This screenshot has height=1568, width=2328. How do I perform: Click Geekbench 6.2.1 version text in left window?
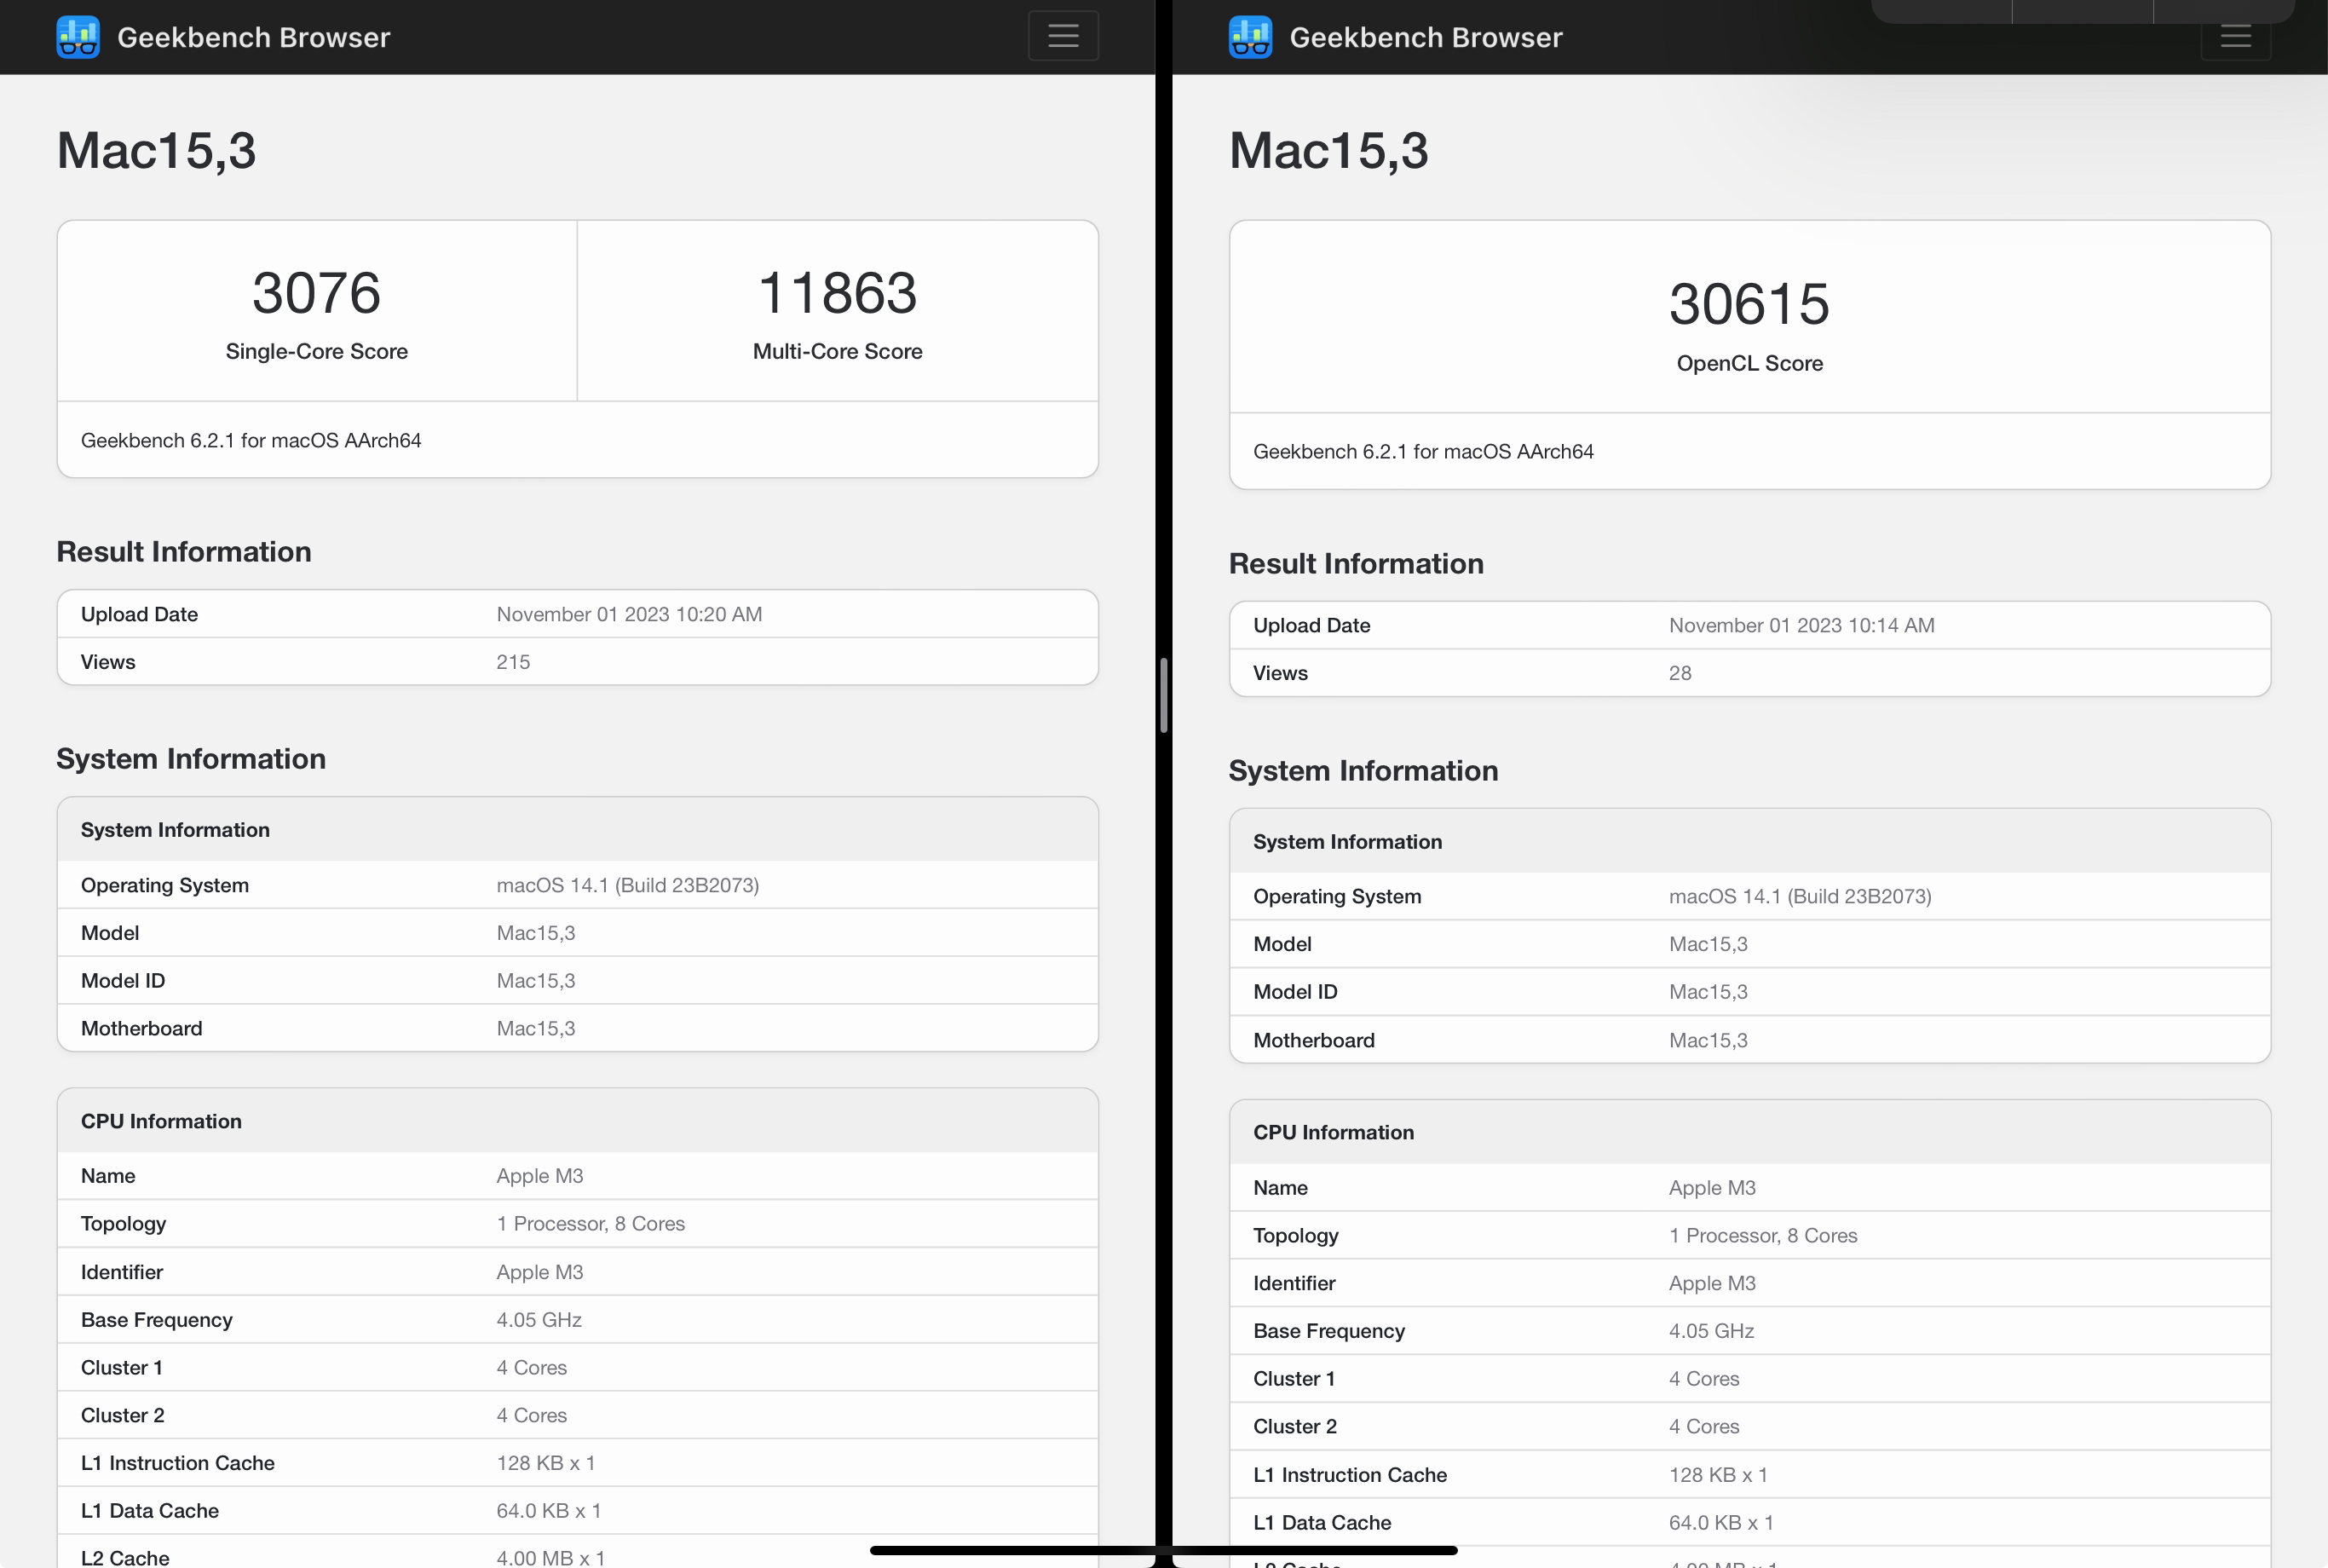[251, 440]
